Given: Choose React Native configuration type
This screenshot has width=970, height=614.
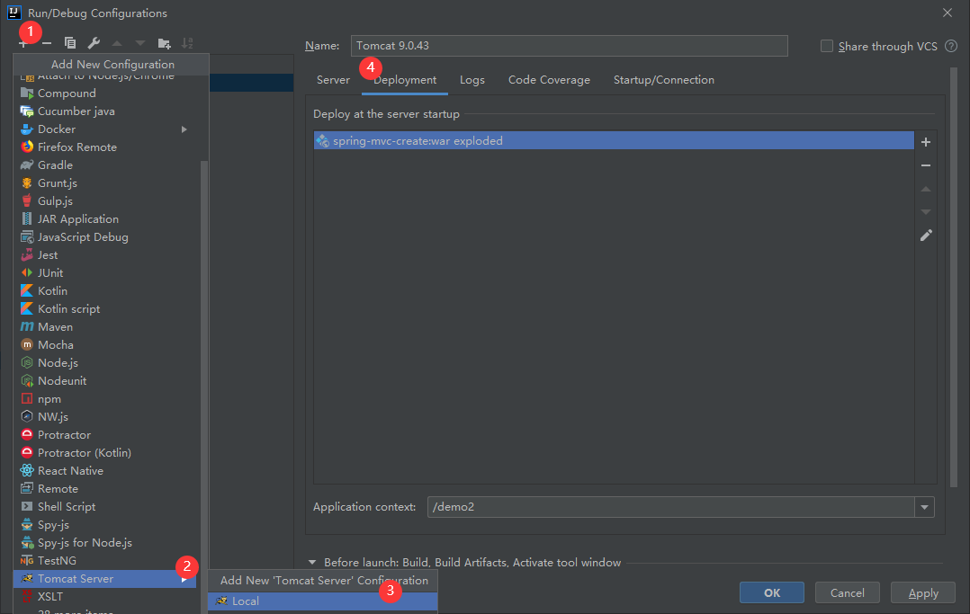Looking at the screenshot, I should tap(105, 470).
